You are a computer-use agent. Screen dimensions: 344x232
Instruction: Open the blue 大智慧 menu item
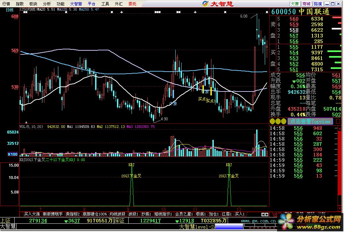(x=76, y=4)
